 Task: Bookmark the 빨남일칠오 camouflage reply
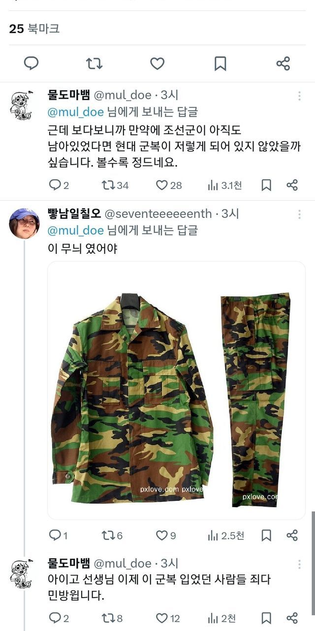[266, 535]
